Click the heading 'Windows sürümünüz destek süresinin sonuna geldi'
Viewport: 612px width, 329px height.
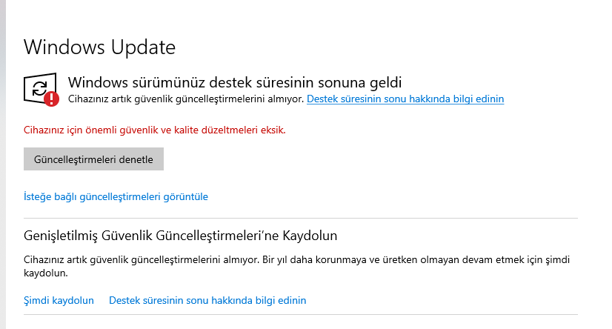click(235, 82)
